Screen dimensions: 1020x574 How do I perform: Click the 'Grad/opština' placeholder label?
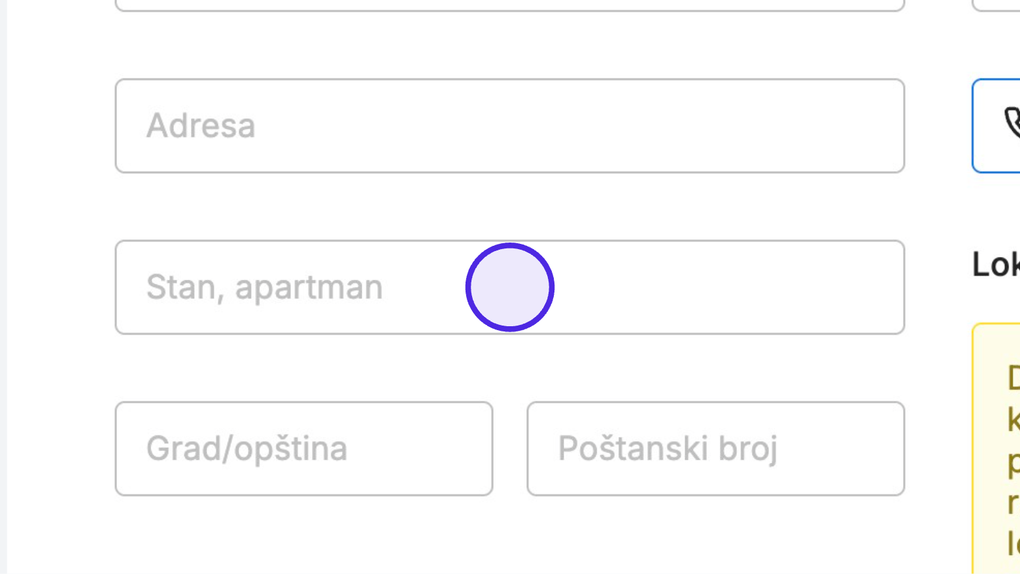coord(246,449)
